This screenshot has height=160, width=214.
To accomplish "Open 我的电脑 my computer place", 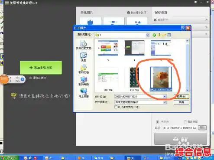I will click(x=84, y=81).
